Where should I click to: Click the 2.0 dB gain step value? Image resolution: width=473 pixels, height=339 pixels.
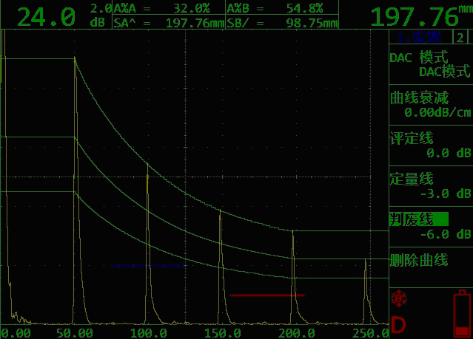point(100,8)
